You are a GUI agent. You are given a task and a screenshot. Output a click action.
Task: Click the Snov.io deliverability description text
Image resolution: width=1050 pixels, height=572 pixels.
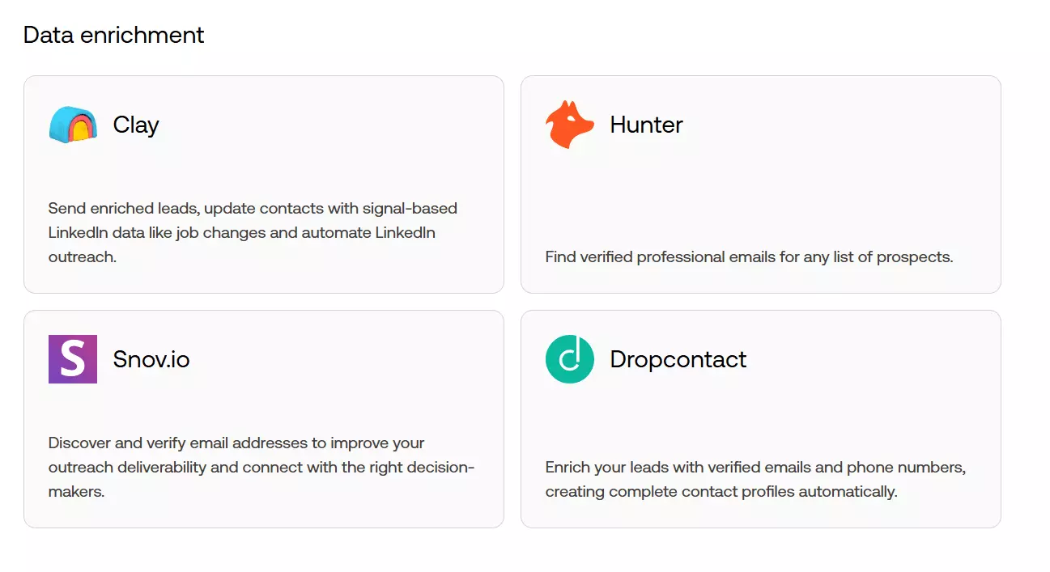point(261,467)
